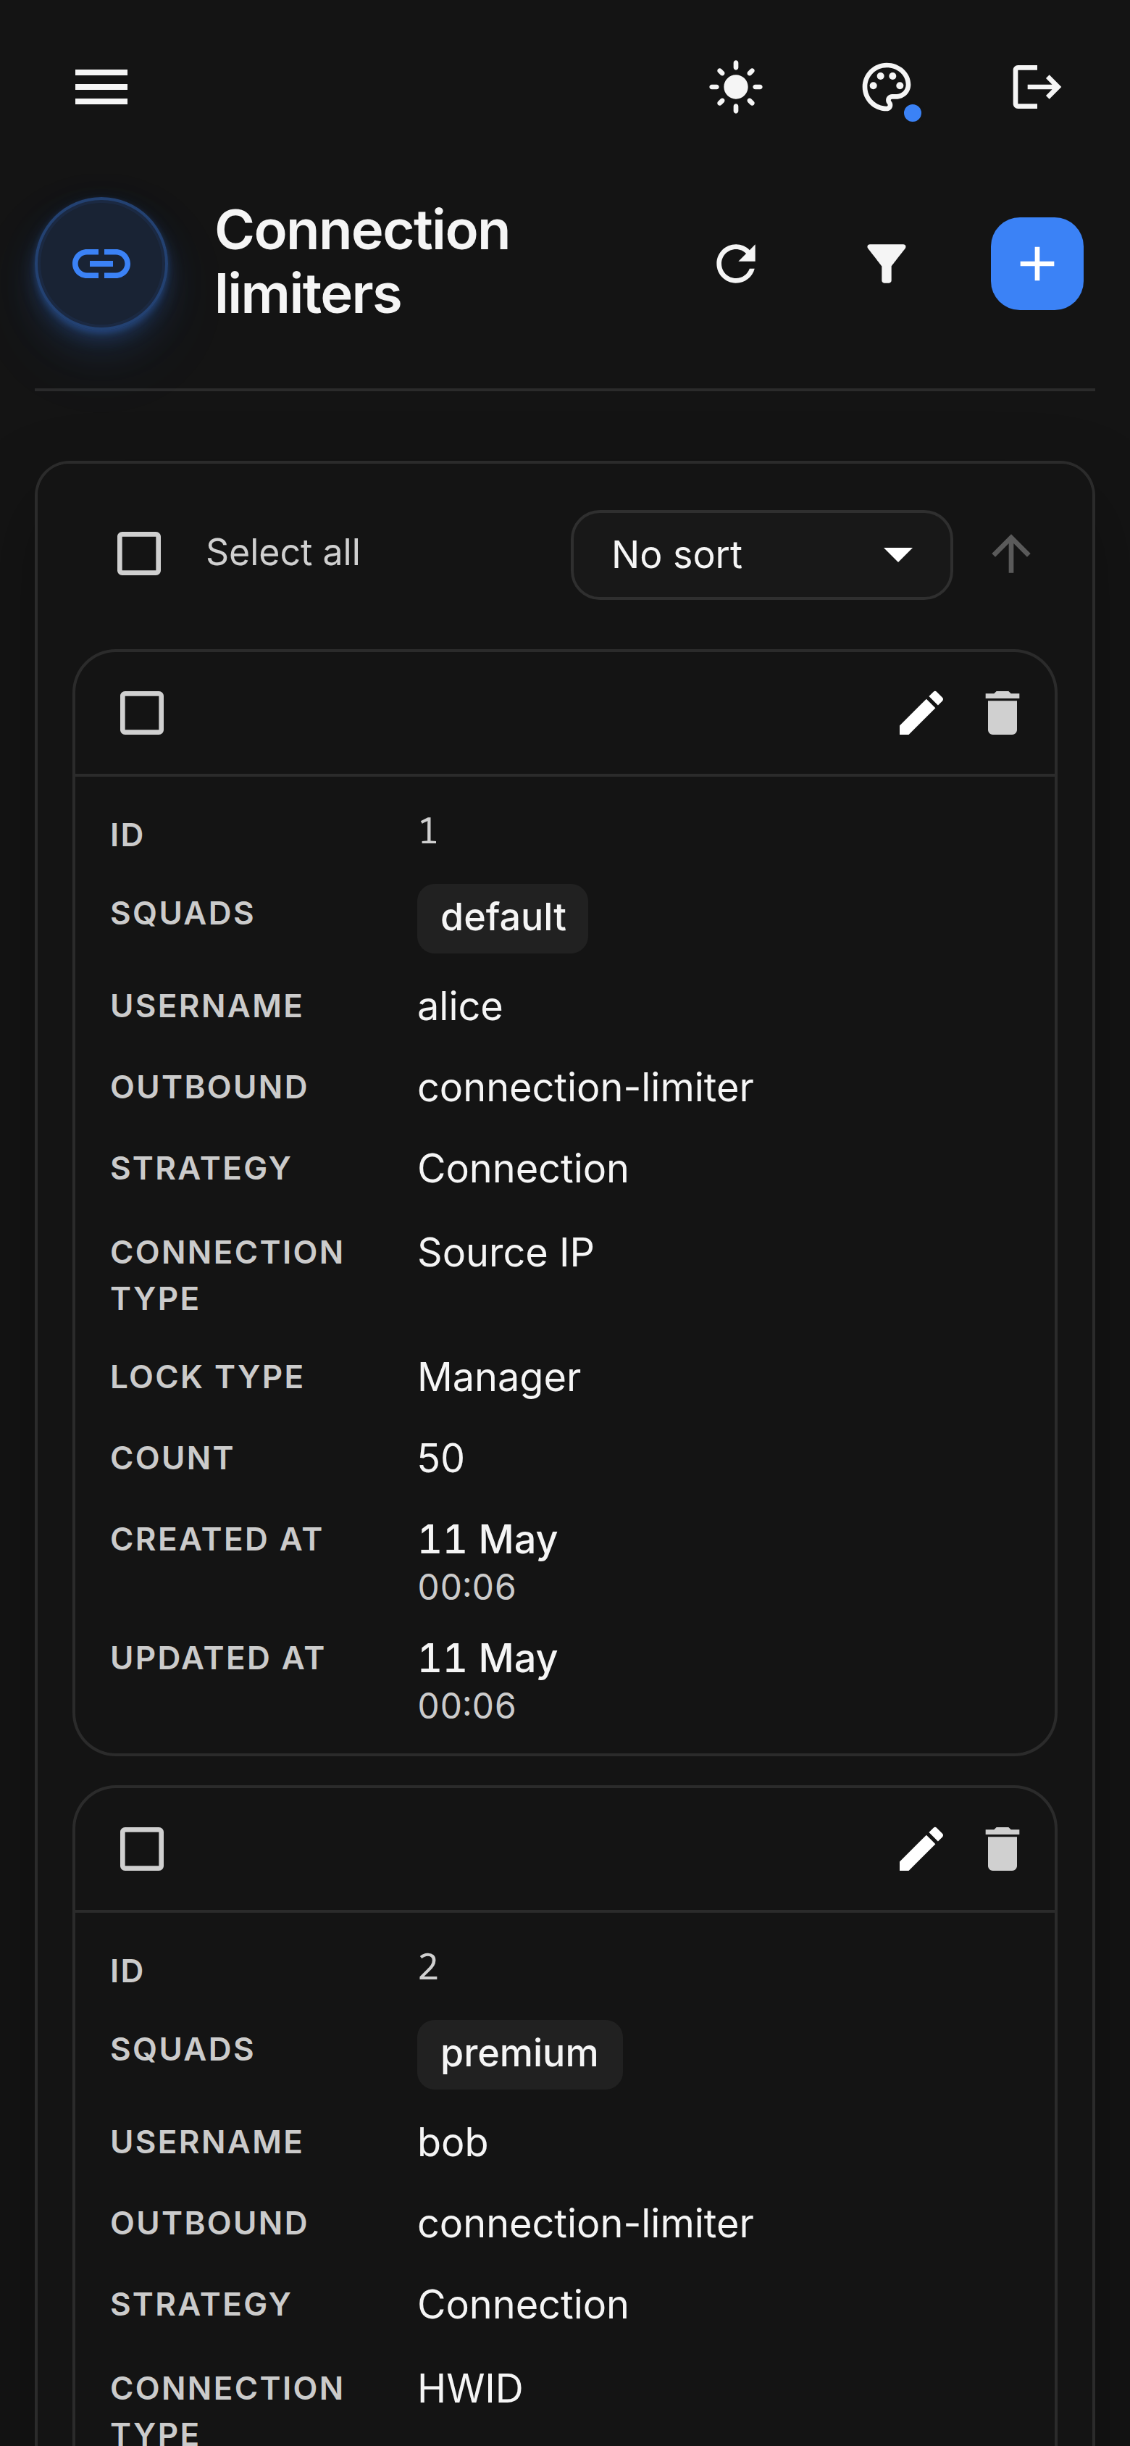
Task: Open the No sort dropdown
Action: click(x=761, y=554)
